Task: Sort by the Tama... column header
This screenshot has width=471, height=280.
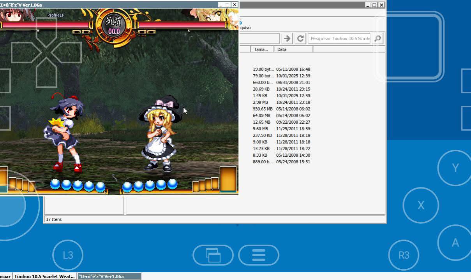Action: coord(262,49)
